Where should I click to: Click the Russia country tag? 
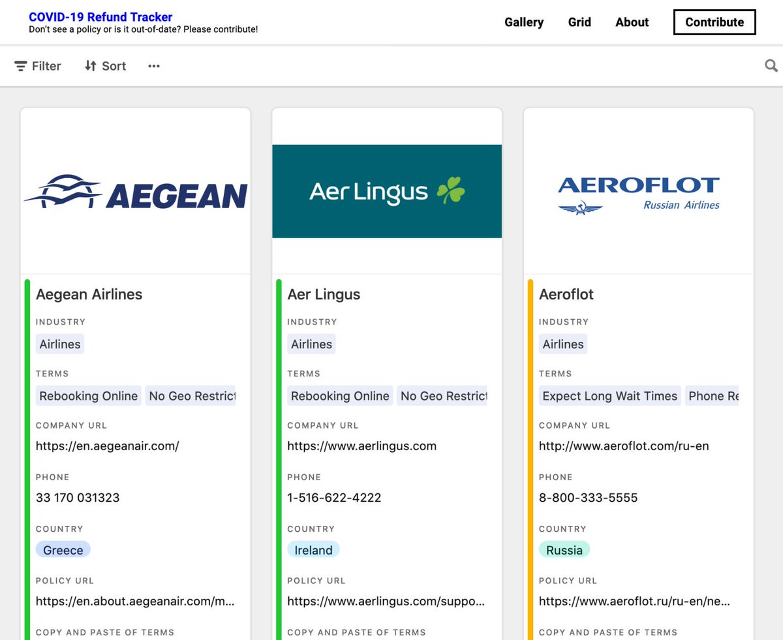(x=564, y=550)
